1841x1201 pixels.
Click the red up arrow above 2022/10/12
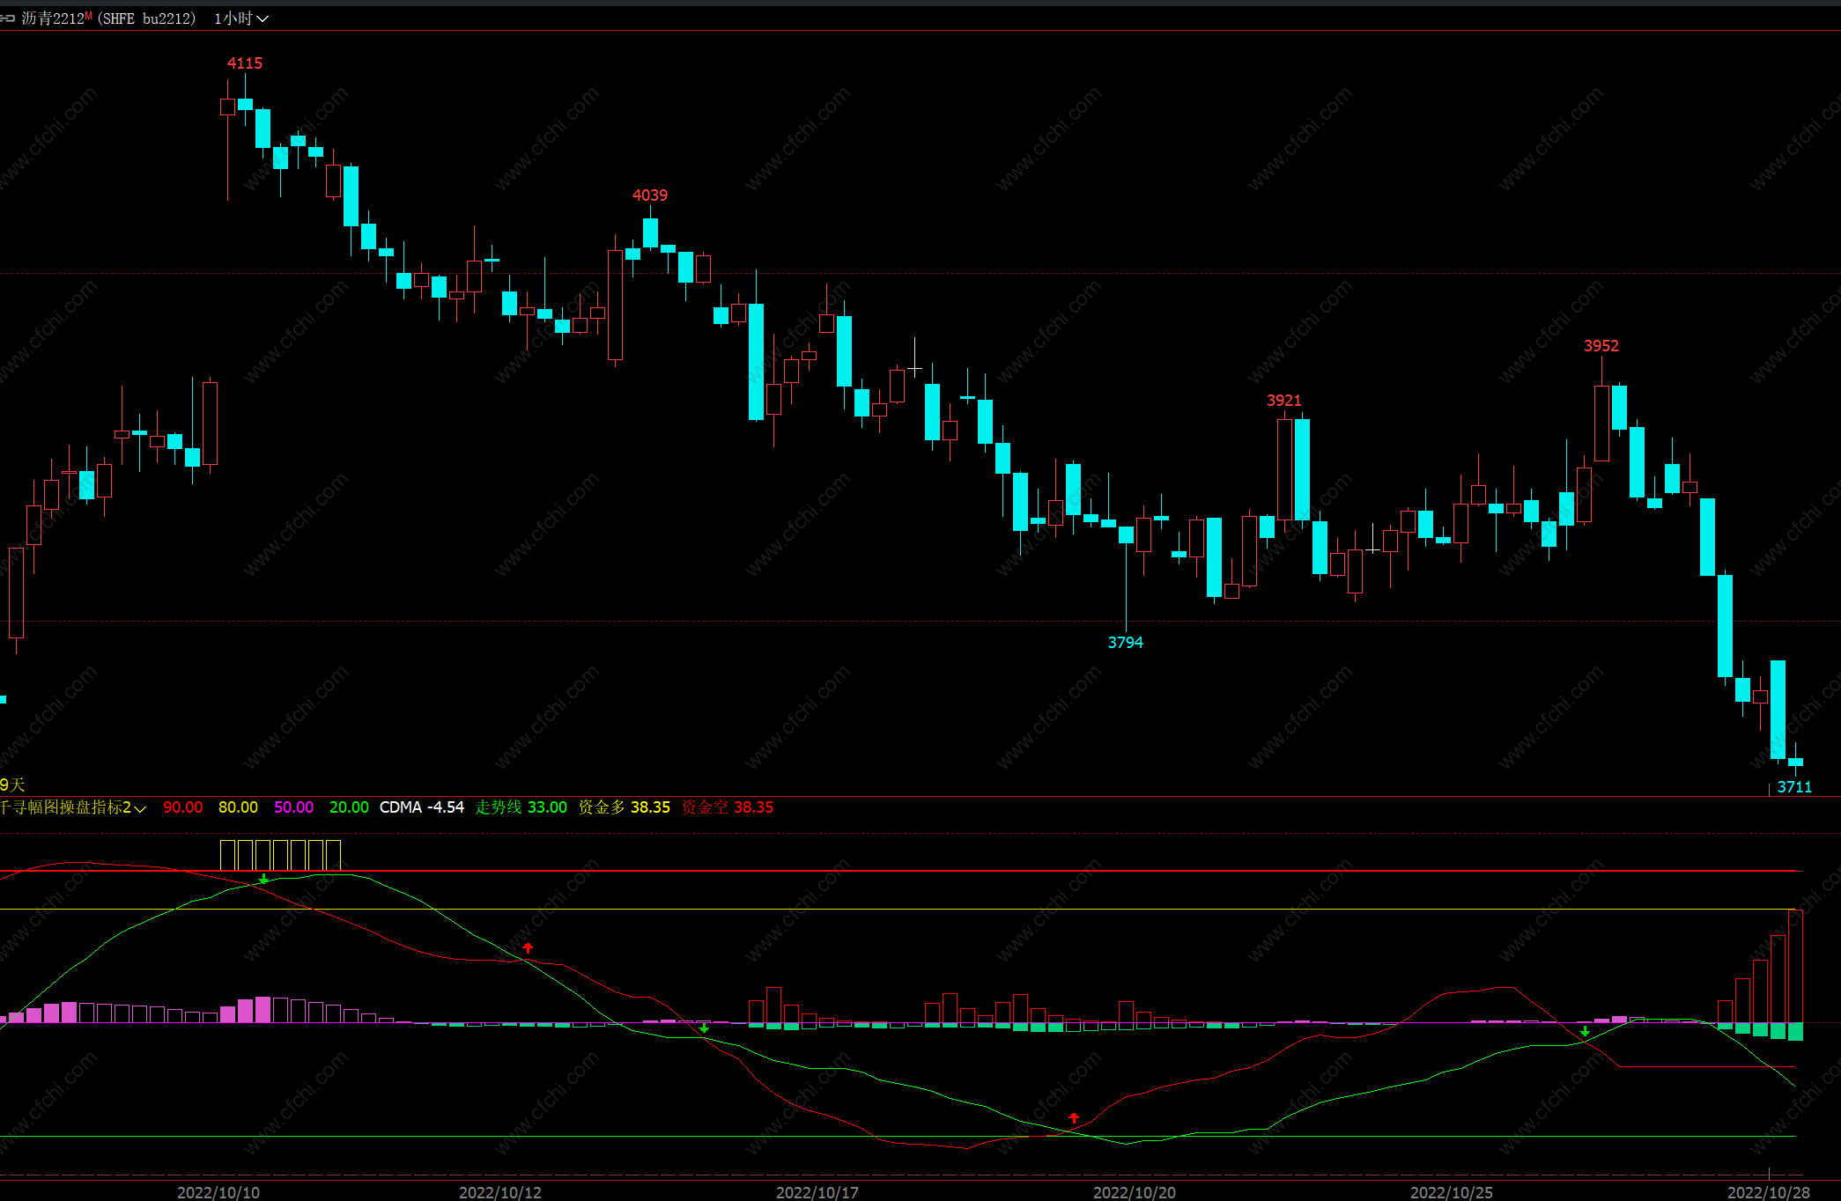click(528, 948)
